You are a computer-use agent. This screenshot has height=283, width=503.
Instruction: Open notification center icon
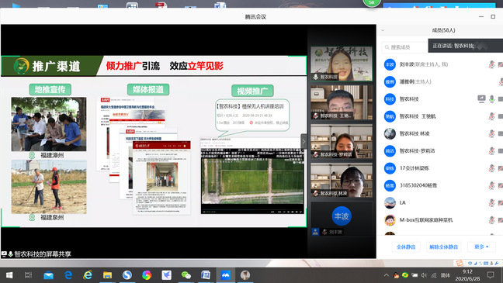tap(491, 275)
